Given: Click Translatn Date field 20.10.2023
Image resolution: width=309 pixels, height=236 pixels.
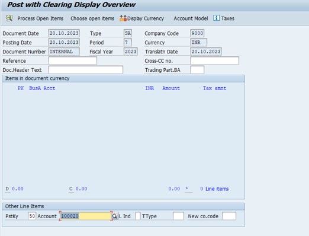Looking at the screenshot, I should click(206, 52).
